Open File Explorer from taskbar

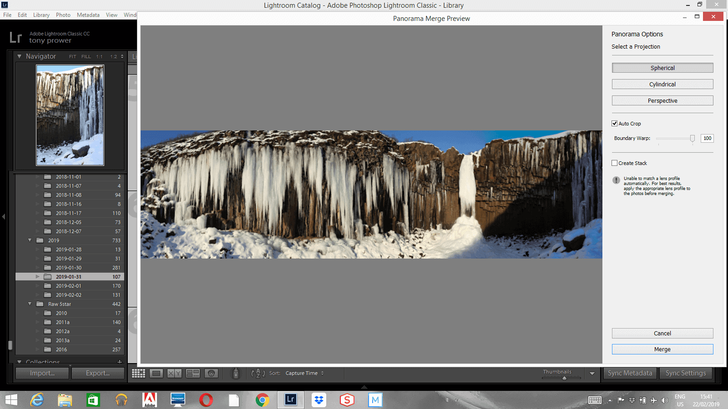[x=65, y=400]
